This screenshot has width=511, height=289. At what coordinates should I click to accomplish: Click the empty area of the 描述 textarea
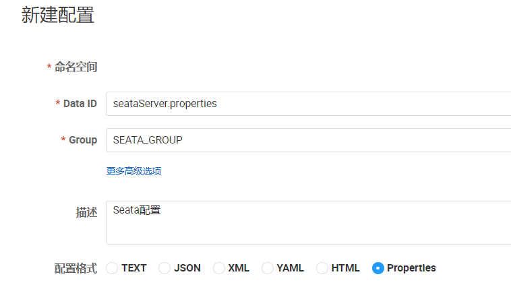pyautogui.click(x=303, y=229)
